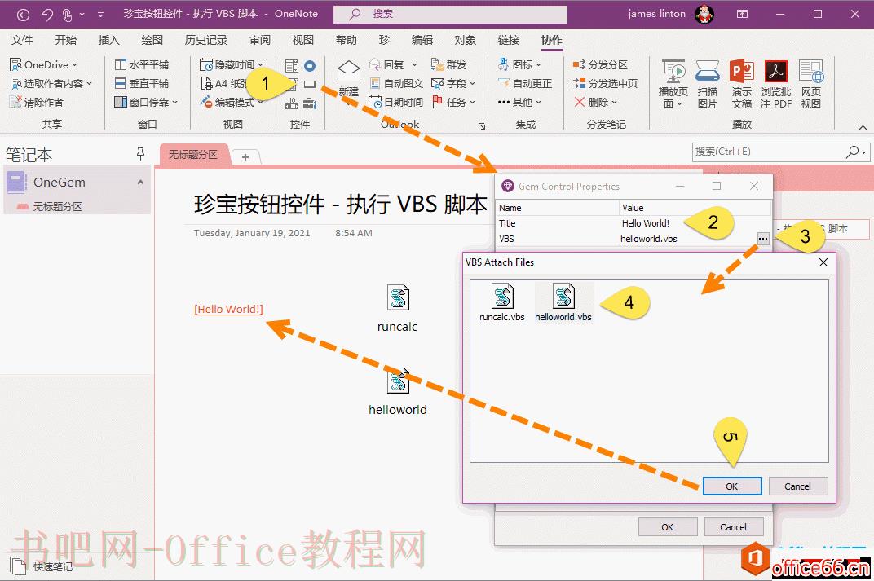Click the 自动图文 button

coord(396,84)
